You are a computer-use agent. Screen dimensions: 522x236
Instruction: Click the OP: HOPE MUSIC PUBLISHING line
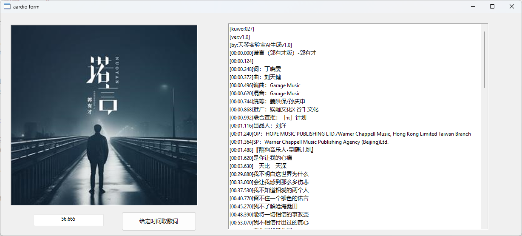coord(350,134)
